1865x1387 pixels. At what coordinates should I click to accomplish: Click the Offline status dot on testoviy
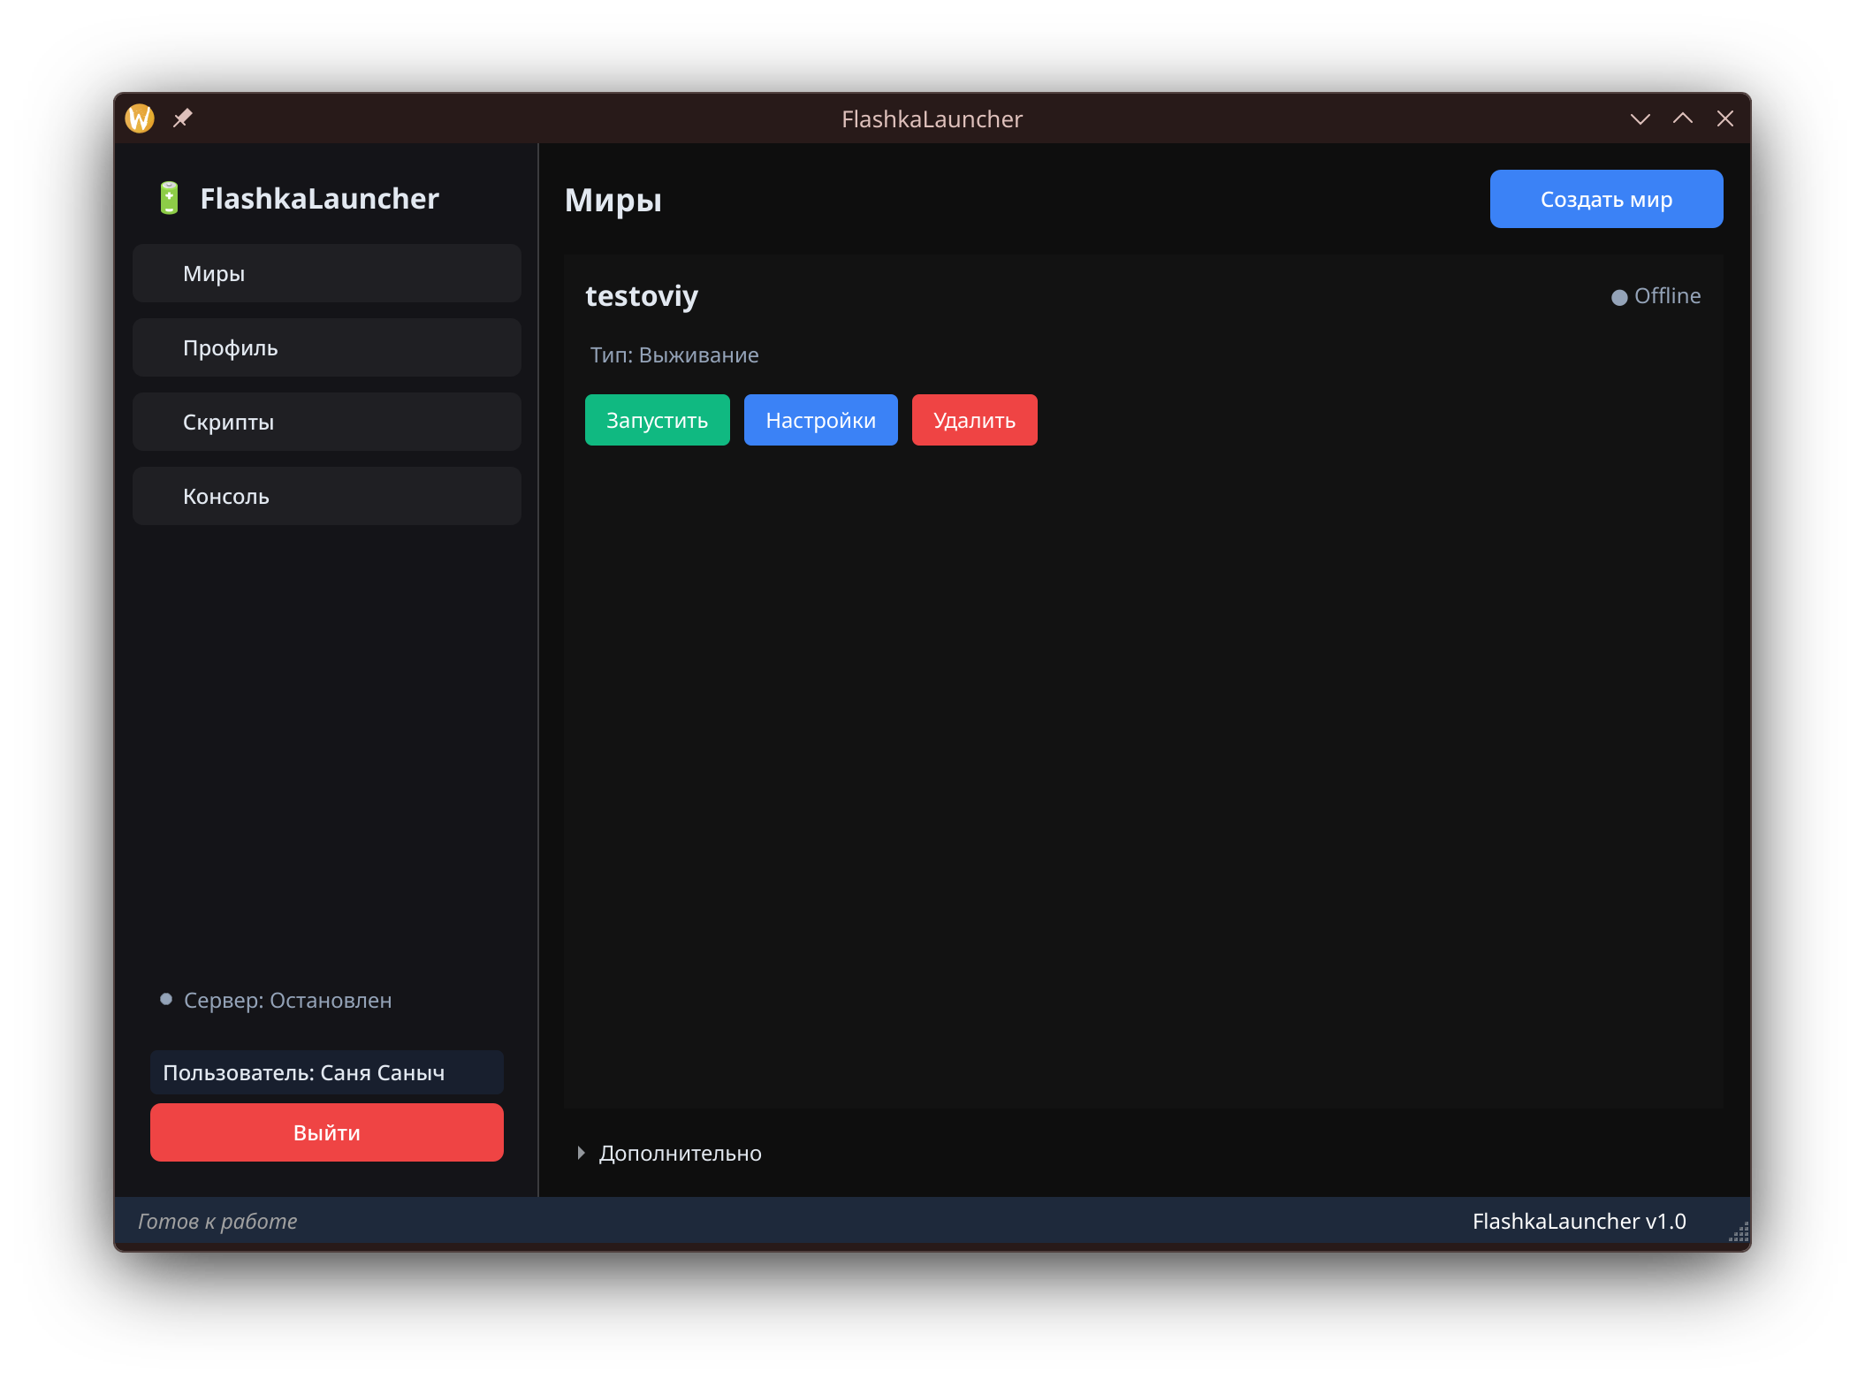(1618, 297)
